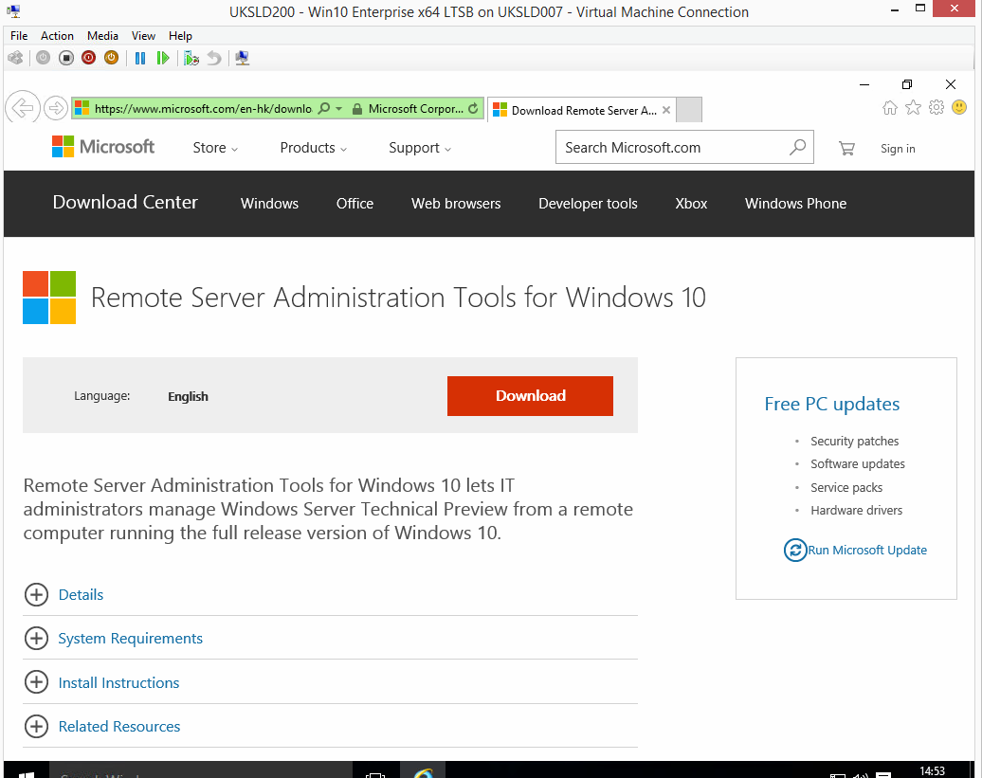Save VM state with the orange power icon
Viewport: 982px width, 778px height.
(x=112, y=58)
